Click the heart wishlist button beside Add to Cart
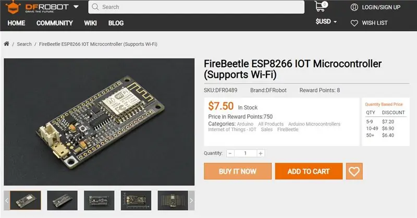 click(x=354, y=171)
